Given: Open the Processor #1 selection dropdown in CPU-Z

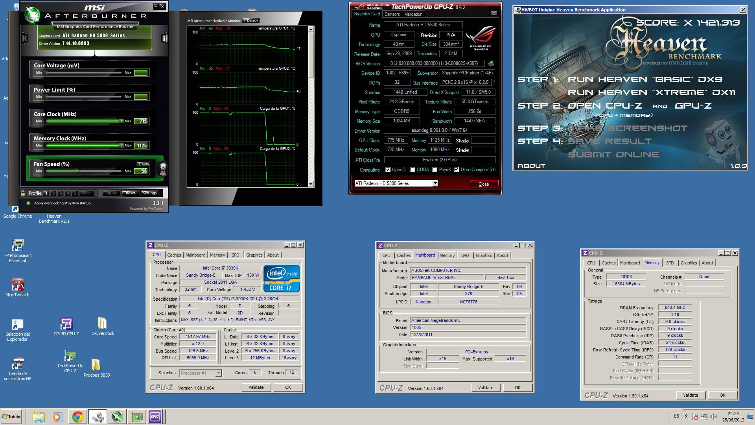Looking at the screenshot, I should pos(218,373).
